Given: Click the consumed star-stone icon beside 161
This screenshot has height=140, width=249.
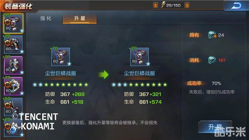Looking at the screenshot, I should click(212, 60).
